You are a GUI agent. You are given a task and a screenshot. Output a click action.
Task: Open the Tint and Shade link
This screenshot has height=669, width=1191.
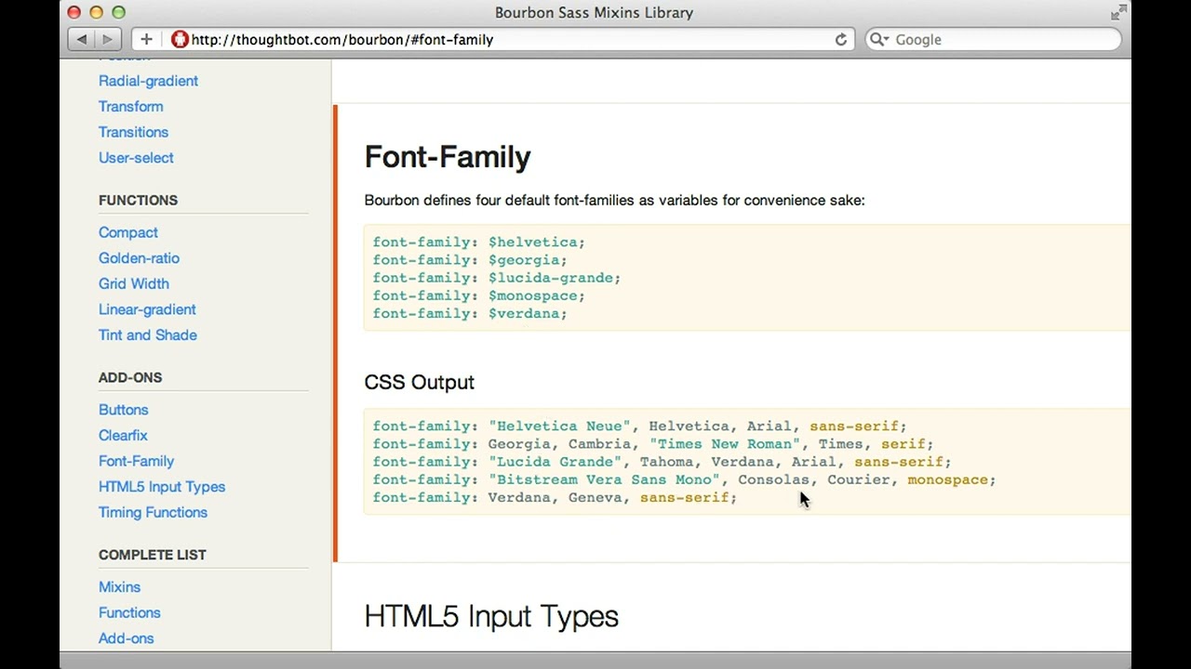coord(148,335)
